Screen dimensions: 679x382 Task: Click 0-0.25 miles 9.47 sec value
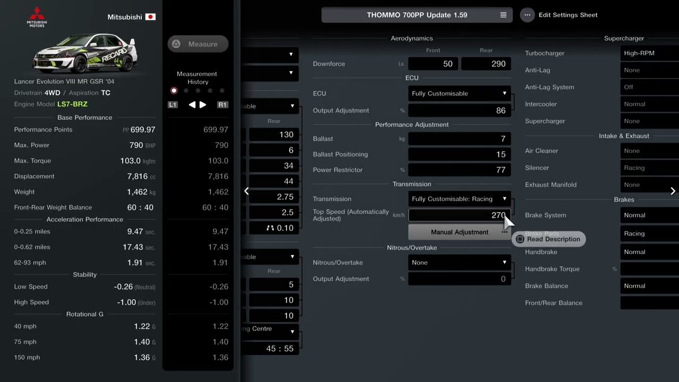coord(141,231)
